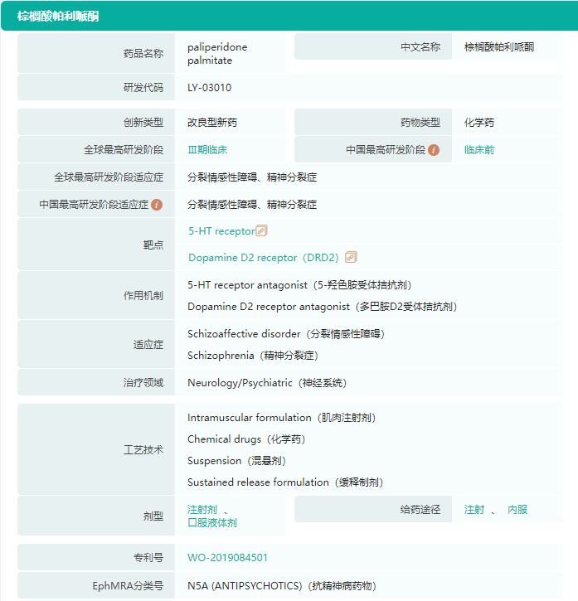Open patent WO-2019084501 link
Screen dimensions: 578x601
(x=227, y=558)
